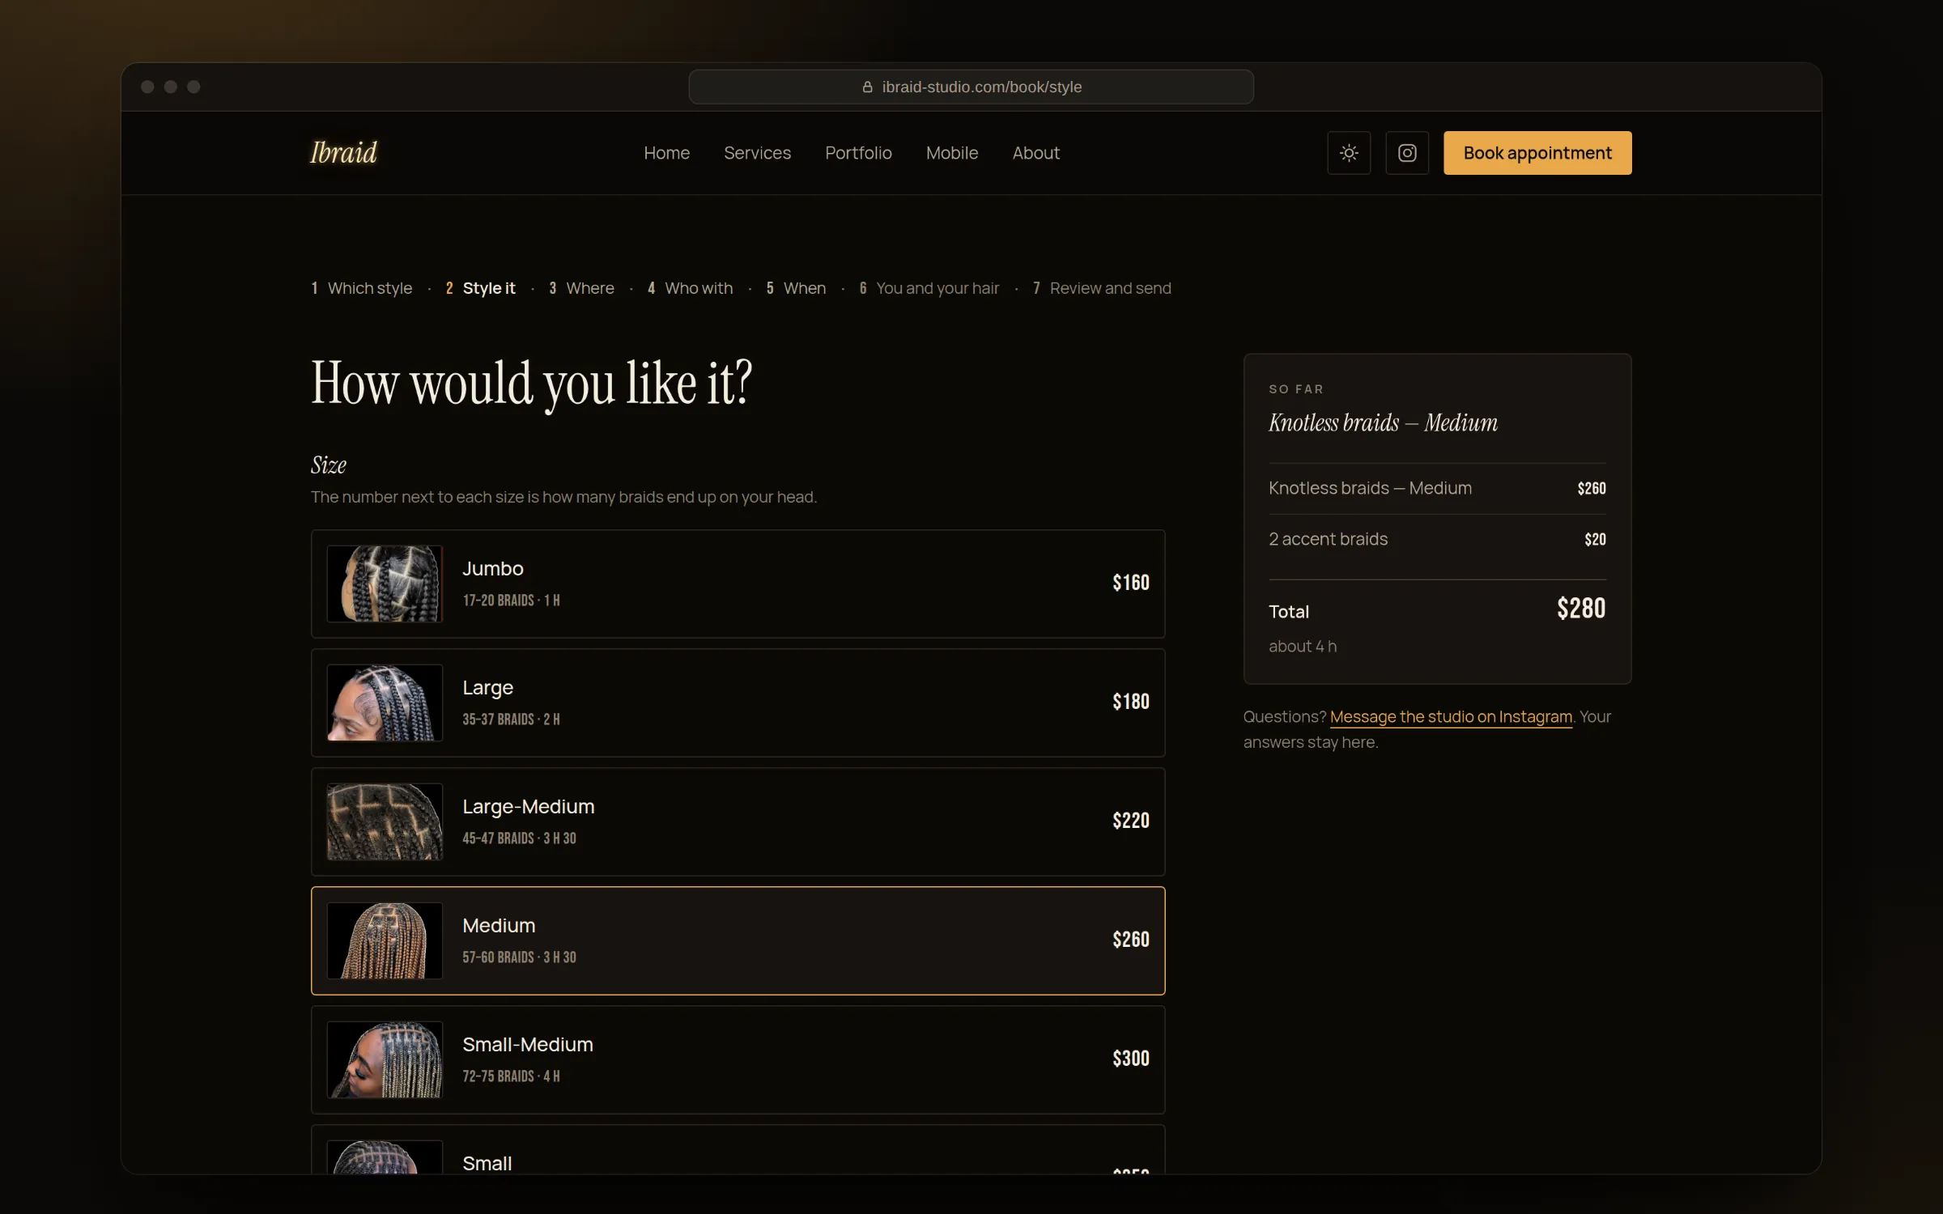Go back to step 1 Which style
The image size is (1943, 1214).
coord(361,288)
